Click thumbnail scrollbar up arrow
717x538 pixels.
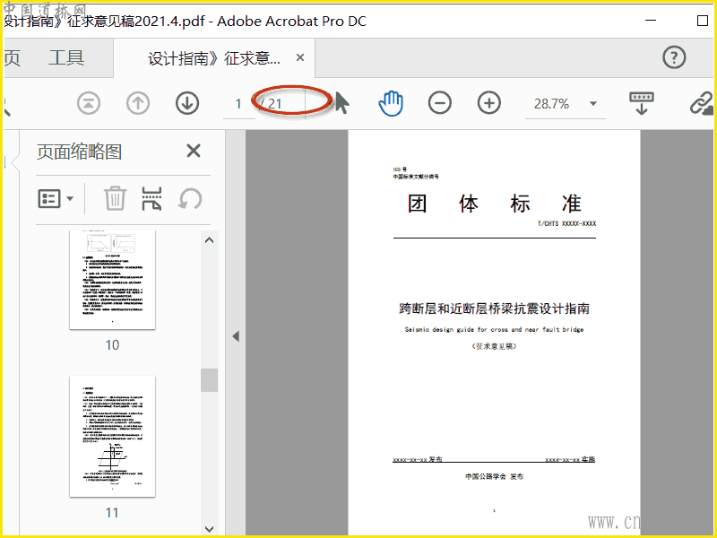pos(210,240)
